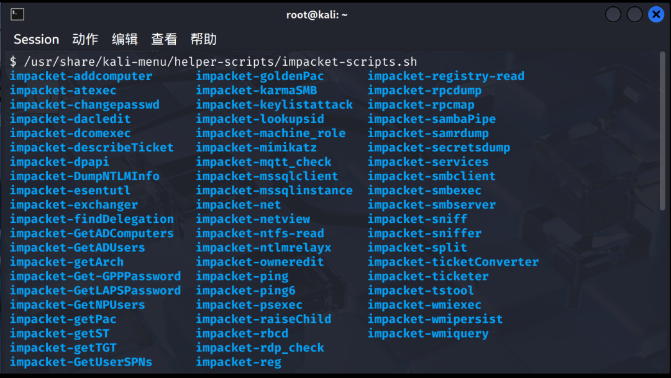Open the 查看 menu
671x378 pixels.
[x=164, y=39]
